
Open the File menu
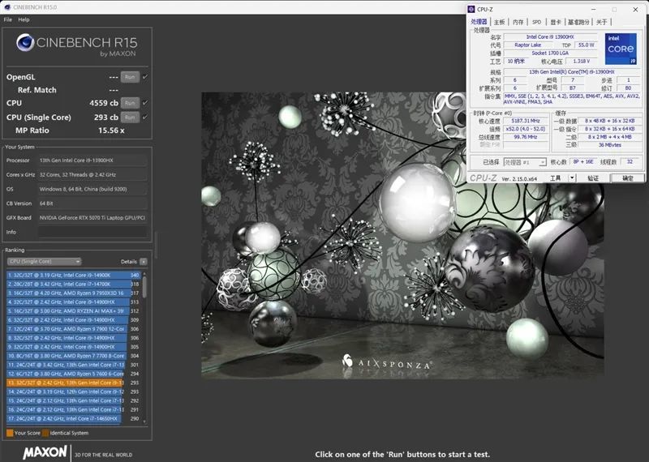[x=7, y=19]
